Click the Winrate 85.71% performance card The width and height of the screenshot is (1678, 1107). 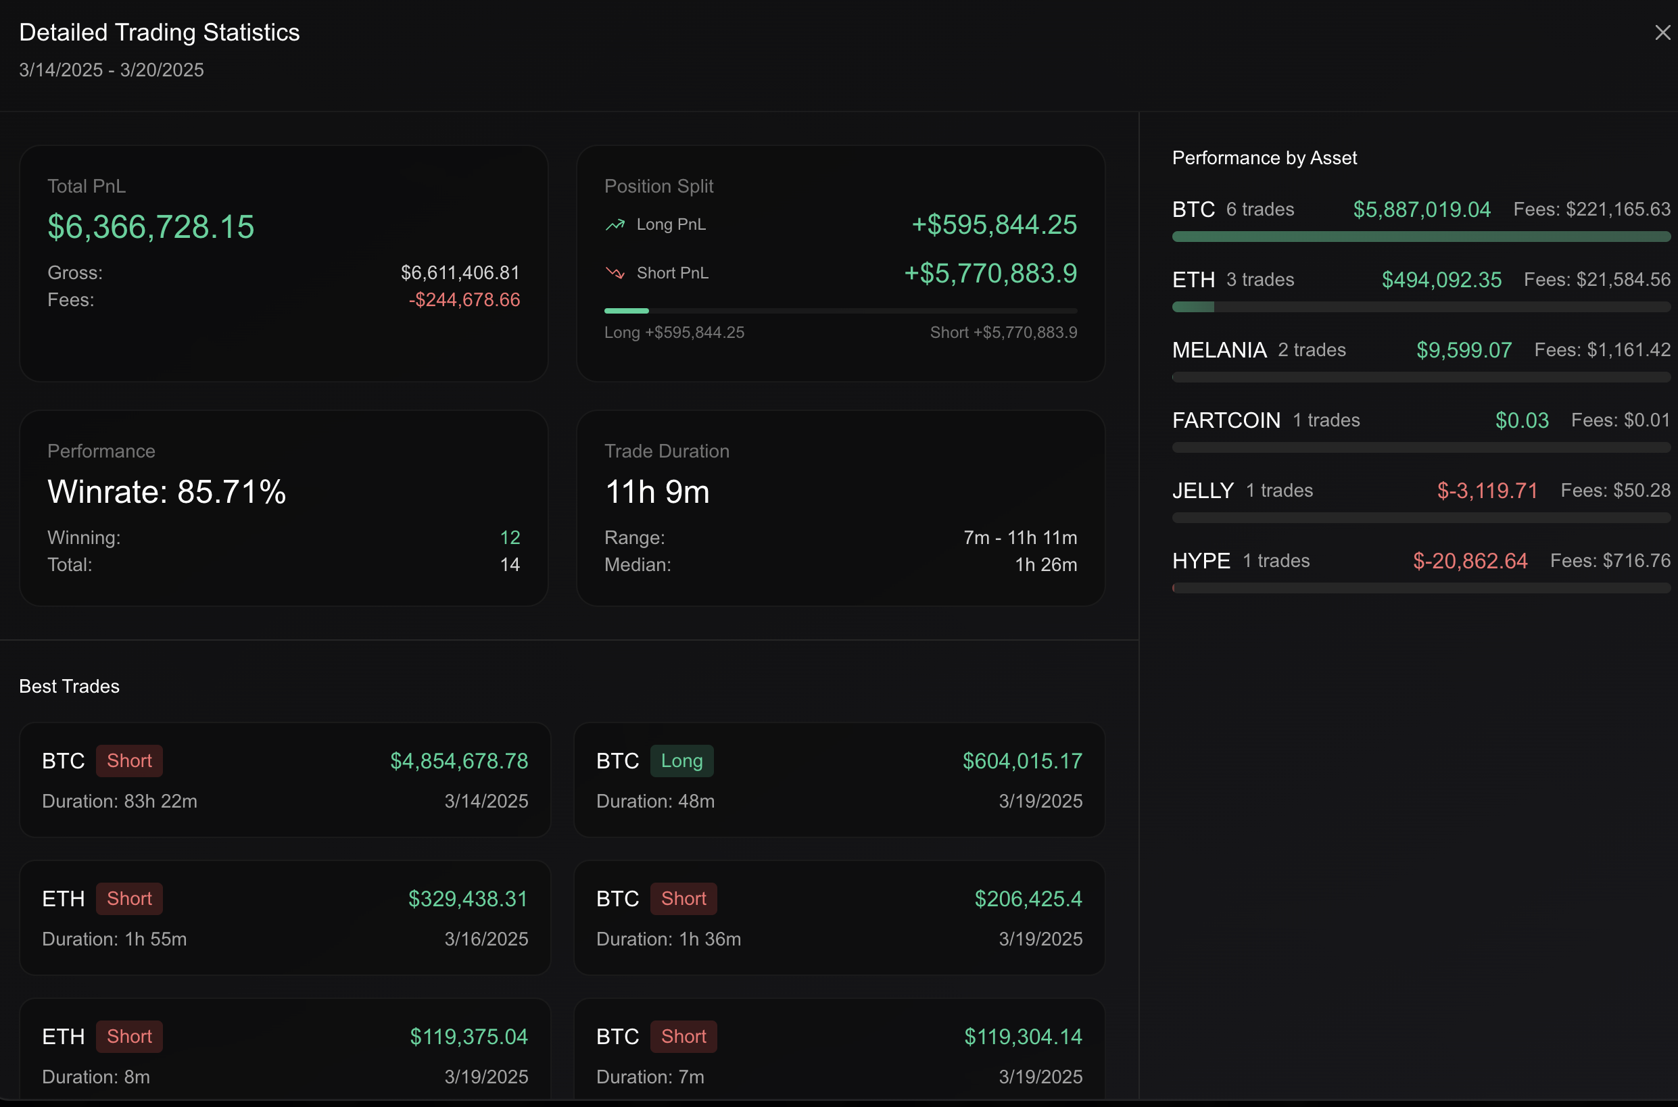pos(284,508)
